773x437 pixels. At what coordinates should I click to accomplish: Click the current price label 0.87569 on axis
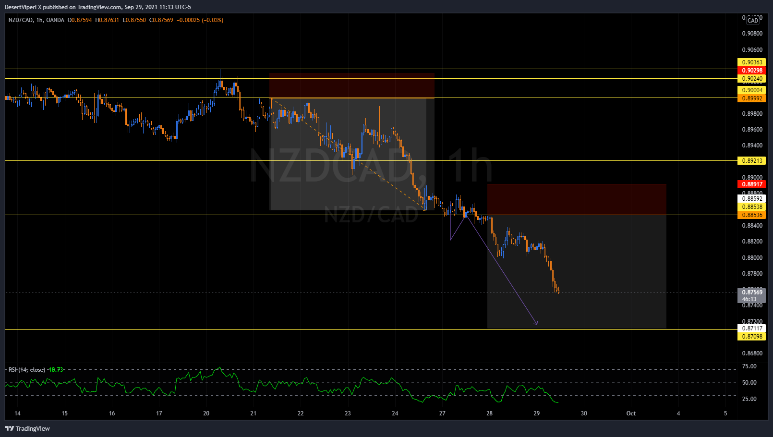(x=752, y=292)
